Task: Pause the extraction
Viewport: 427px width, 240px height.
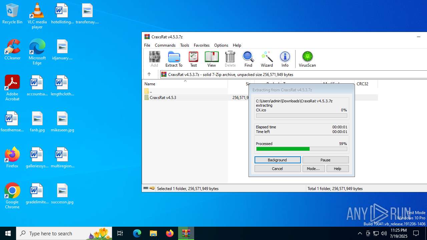Action: pos(326,160)
